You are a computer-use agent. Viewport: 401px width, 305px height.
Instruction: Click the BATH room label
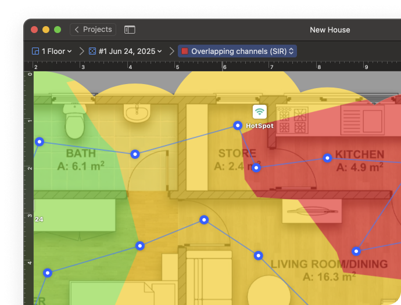[x=81, y=154]
